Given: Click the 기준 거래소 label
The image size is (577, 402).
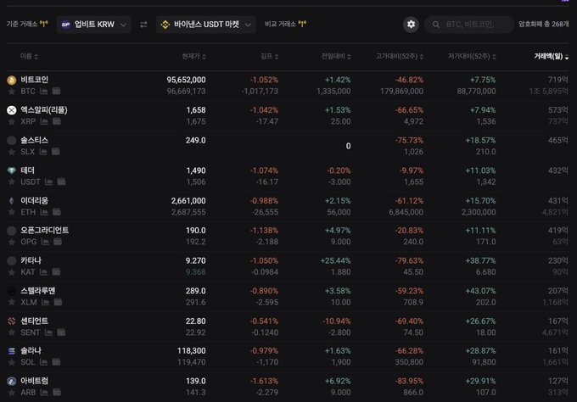Looking at the screenshot, I should [22, 25].
